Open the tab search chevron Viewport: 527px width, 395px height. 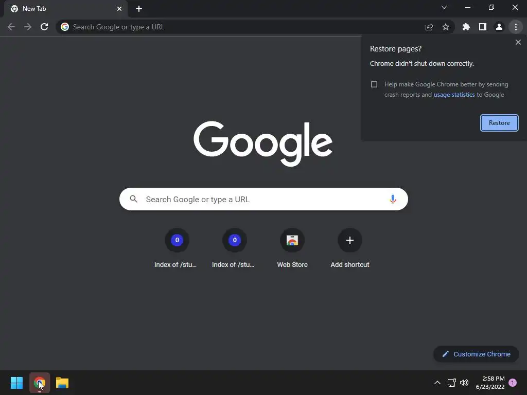[444, 7]
